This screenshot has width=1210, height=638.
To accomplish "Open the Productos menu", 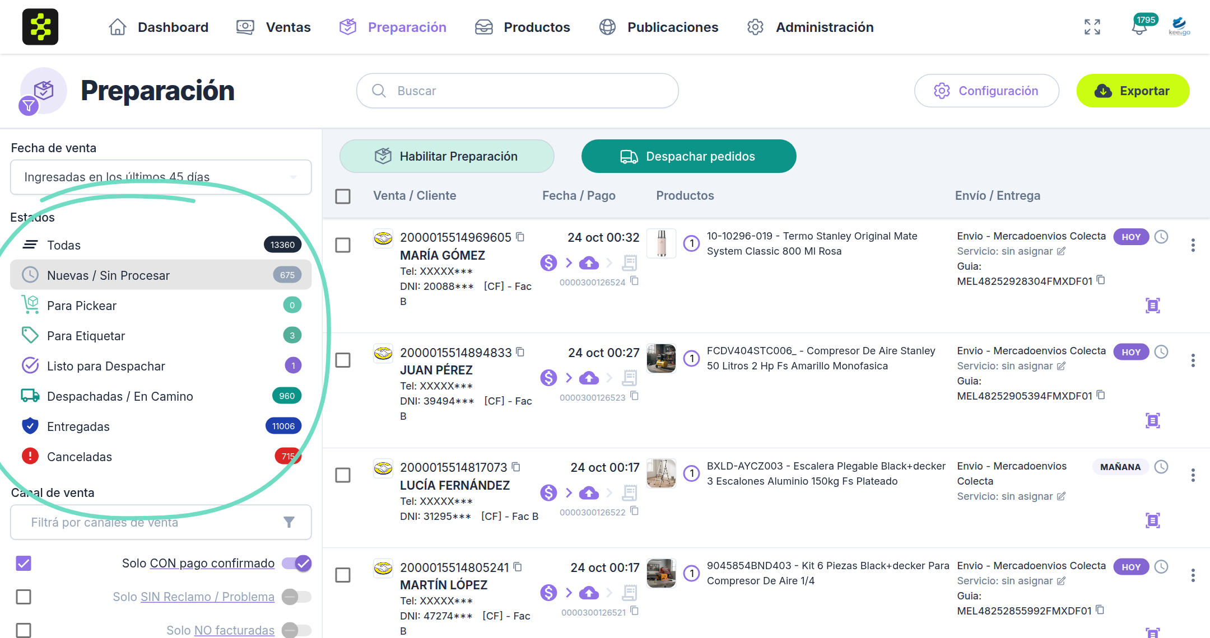I will pos(522,27).
